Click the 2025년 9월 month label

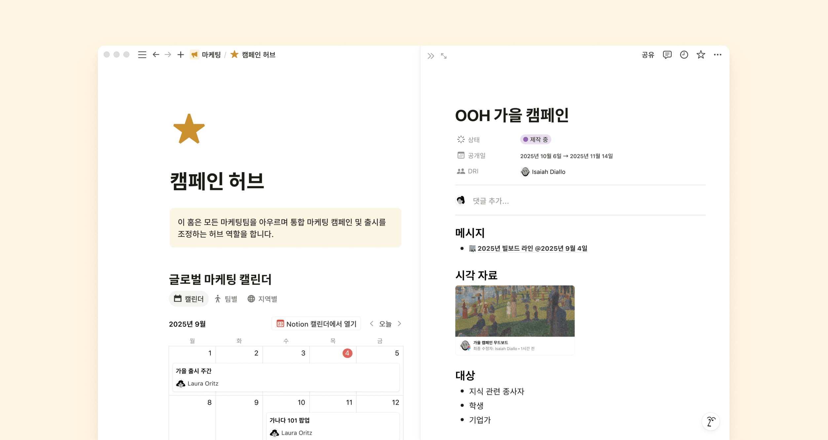point(187,324)
